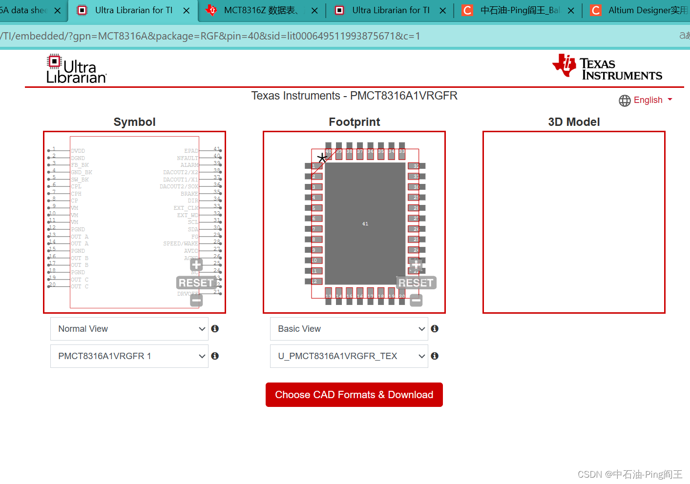Click info icon beside U_PMCT8316A1VRGFR_TEX
690x484 pixels.
435,356
